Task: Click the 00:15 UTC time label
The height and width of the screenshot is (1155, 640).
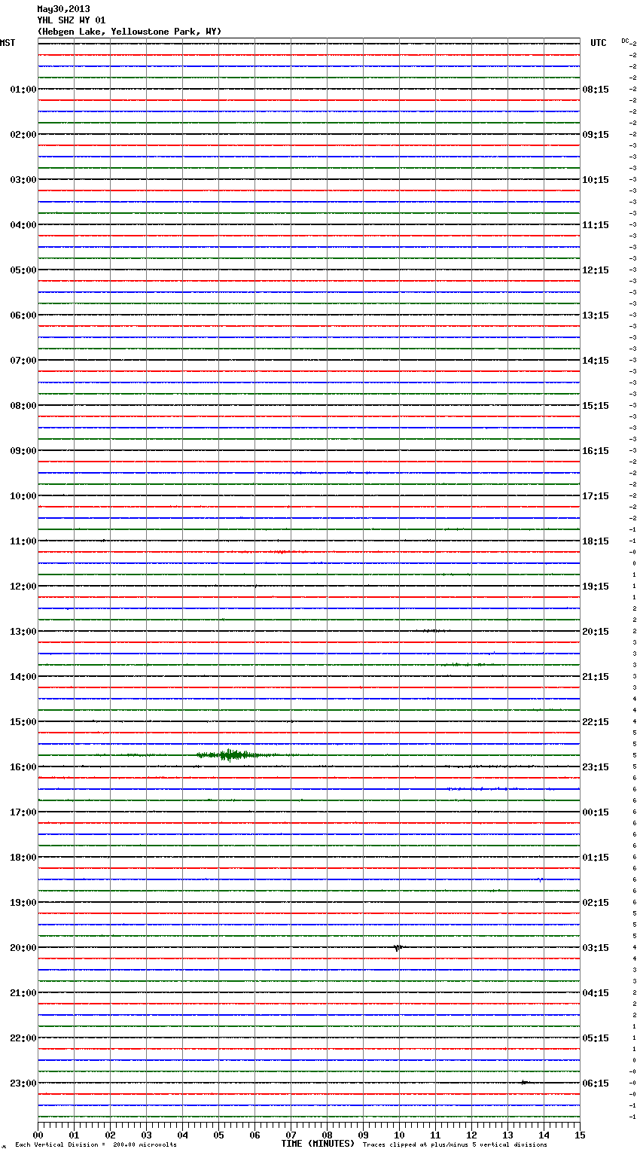Action: [x=596, y=812]
